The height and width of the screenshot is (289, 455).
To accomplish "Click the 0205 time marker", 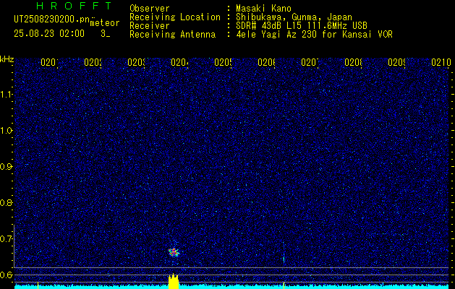I will [223, 62].
